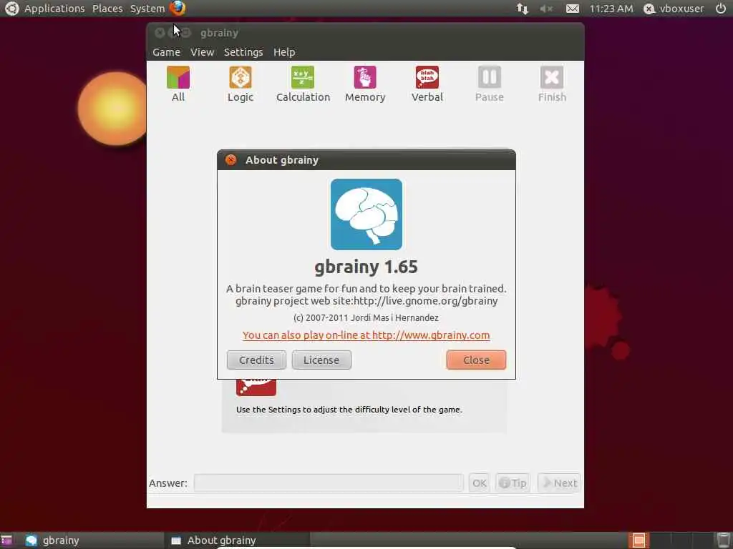Click the Answer input field
Image resolution: width=733 pixels, height=549 pixels.
[329, 483]
